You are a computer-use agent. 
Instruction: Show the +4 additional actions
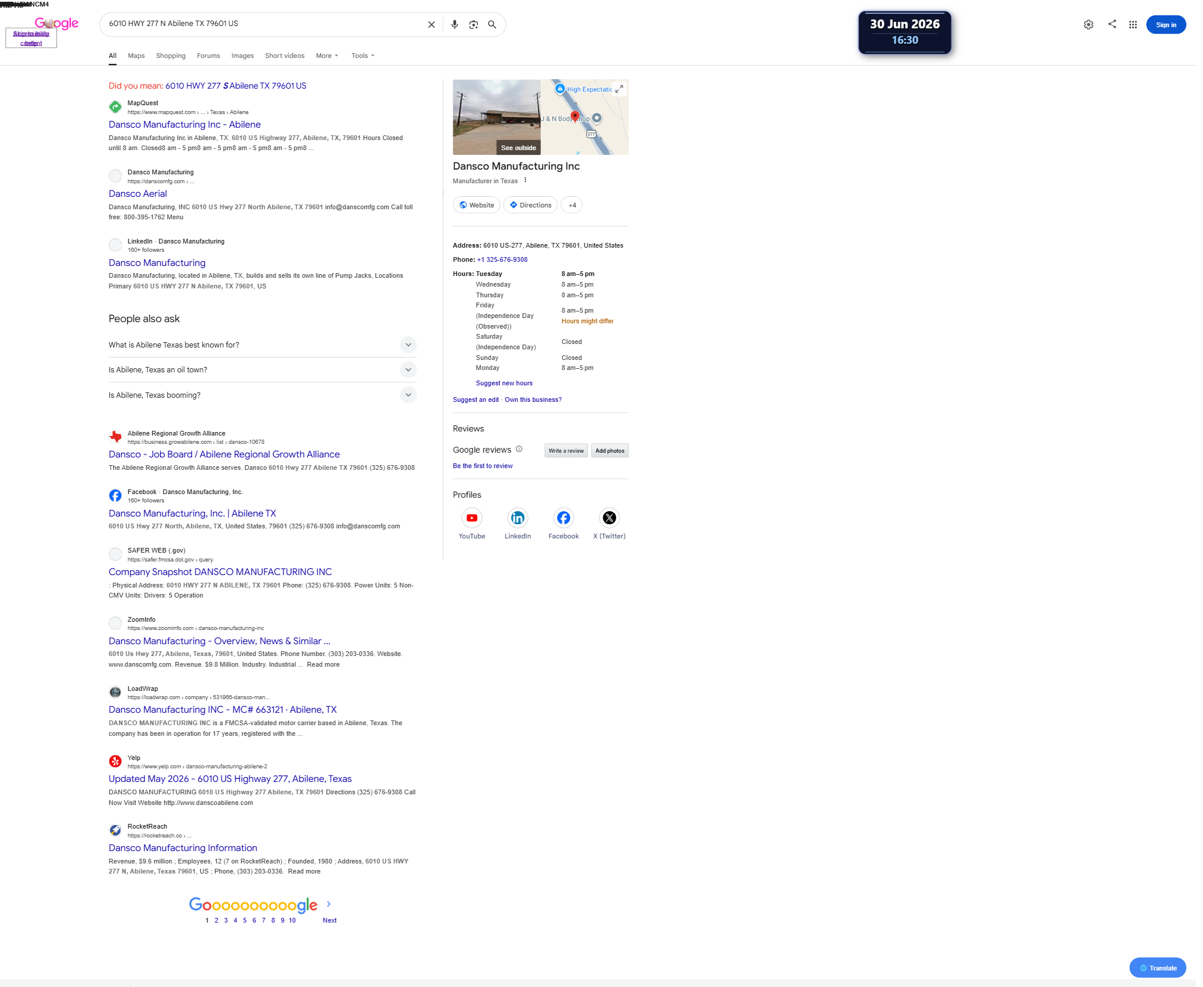pos(571,205)
